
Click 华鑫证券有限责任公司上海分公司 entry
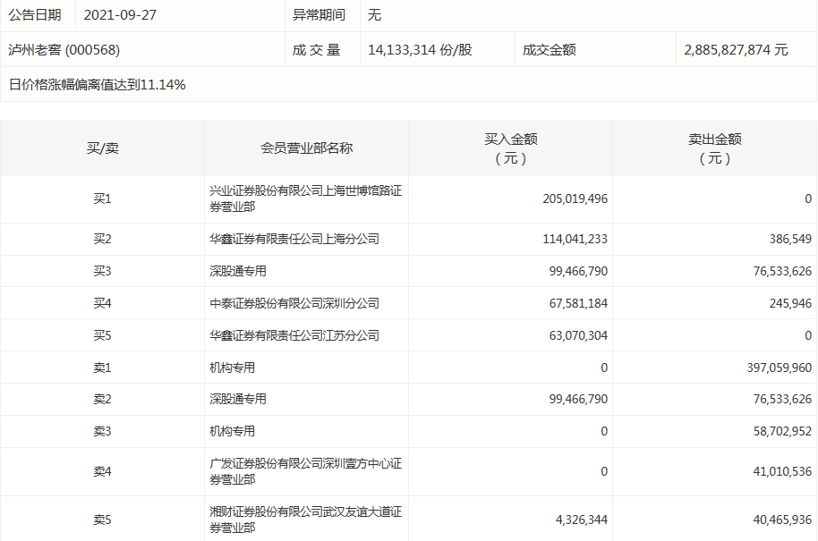294,240
